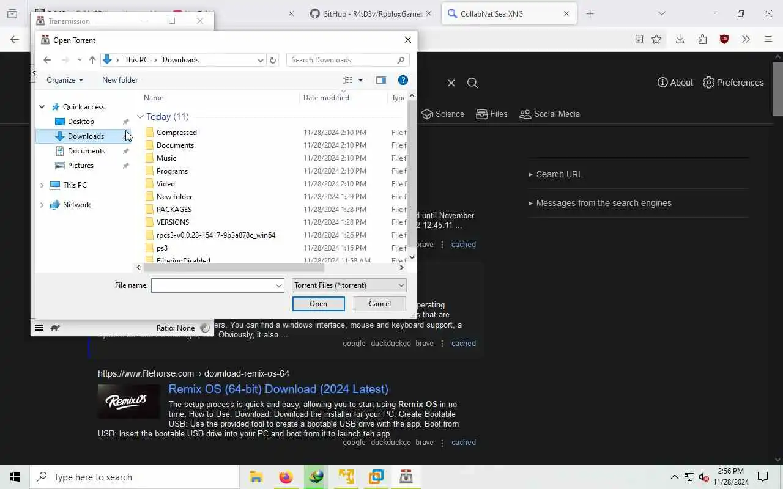Click the Open button
This screenshot has width=783, height=489.
coord(318,304)
